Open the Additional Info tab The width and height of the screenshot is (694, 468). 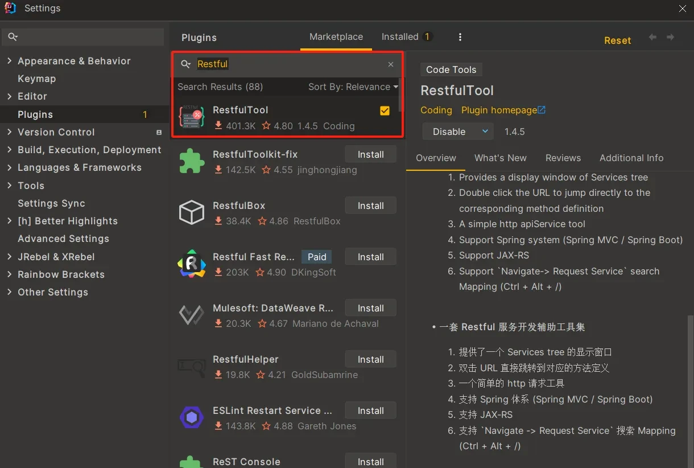click(x=631, y=158)
